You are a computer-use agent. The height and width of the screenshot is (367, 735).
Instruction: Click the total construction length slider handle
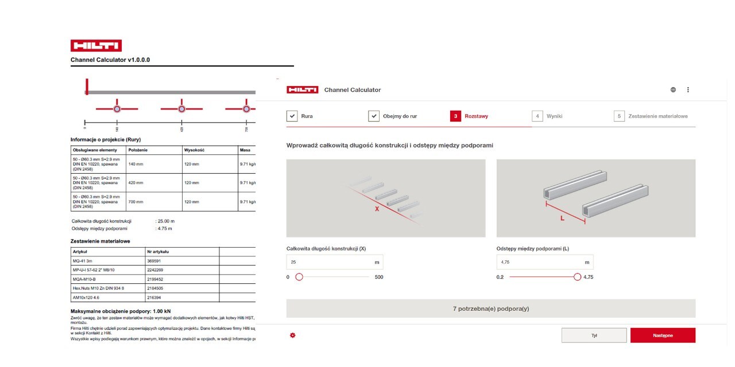[x=299, y=277]
